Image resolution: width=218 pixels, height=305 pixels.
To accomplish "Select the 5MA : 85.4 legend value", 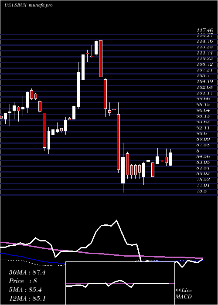I will [x=25, y=290].
